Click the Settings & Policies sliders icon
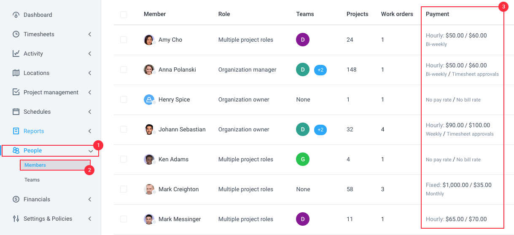The width and height of the screenshot is (514, 235). pos(16,219)
